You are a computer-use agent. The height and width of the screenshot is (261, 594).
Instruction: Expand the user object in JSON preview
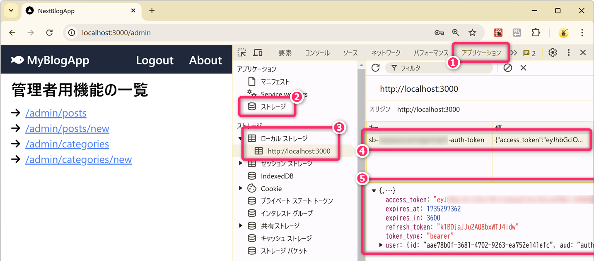(x=381, y=245)
